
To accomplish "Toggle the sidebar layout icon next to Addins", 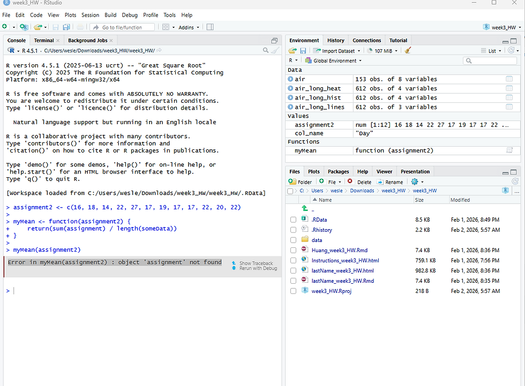I will pyautogui.click(x=210, y=27).
